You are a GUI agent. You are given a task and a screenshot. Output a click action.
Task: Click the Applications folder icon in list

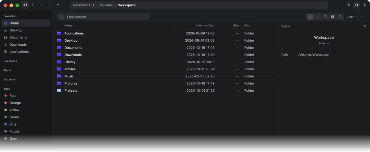(x=59, y=33)
